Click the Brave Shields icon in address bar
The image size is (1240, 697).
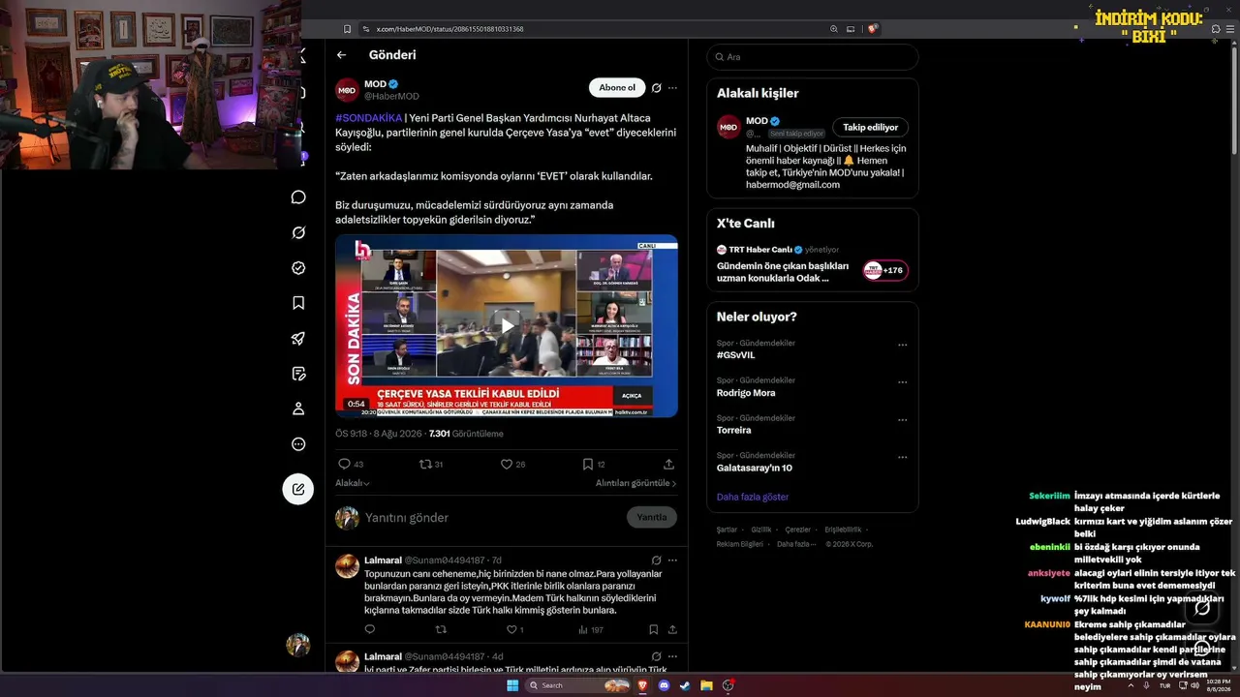click(873, 29)
